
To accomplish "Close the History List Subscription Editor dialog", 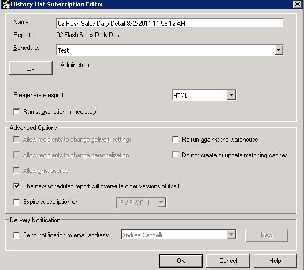I will coord(298,4).
